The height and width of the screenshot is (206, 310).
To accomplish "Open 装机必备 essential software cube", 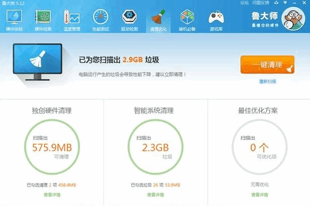I will 187,21.
